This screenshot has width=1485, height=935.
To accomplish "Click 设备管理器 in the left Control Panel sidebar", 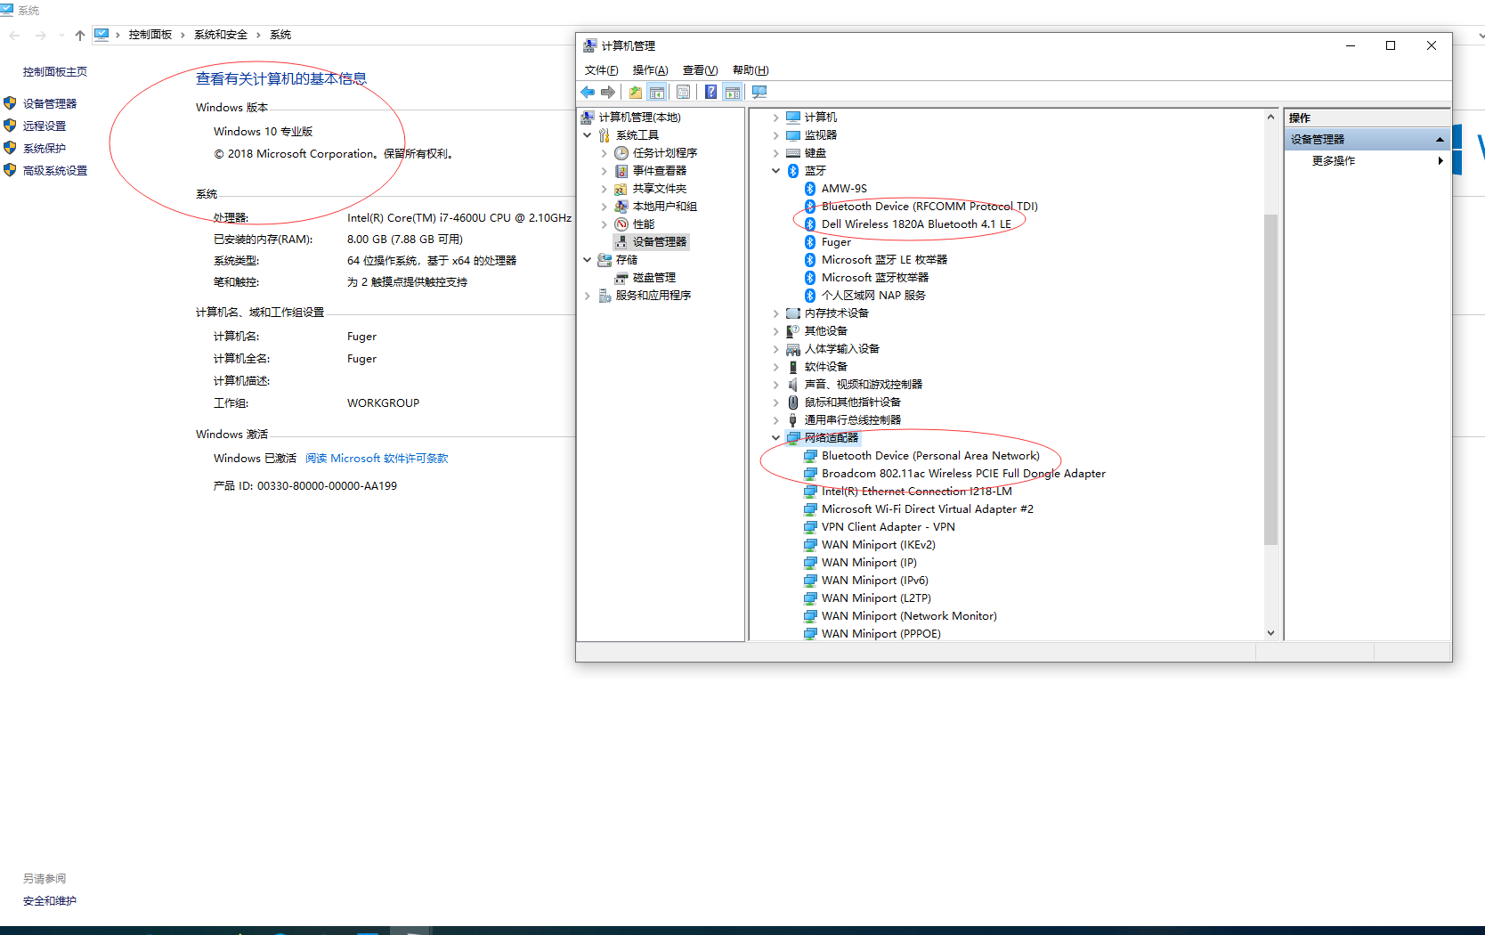I will pos(51,102).
